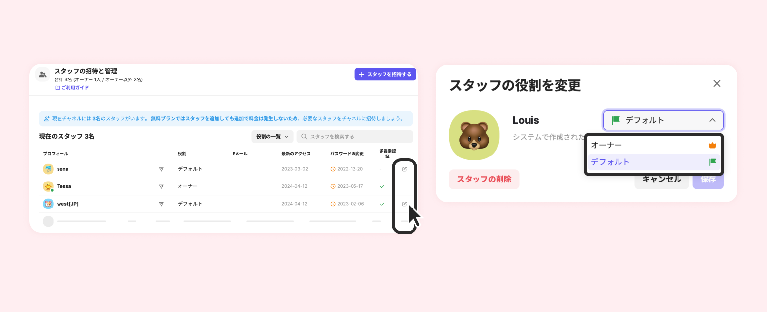Click the orange clock icon in sena's row
The height and width of the screenshot is (312, 767).
coord(333,169)
